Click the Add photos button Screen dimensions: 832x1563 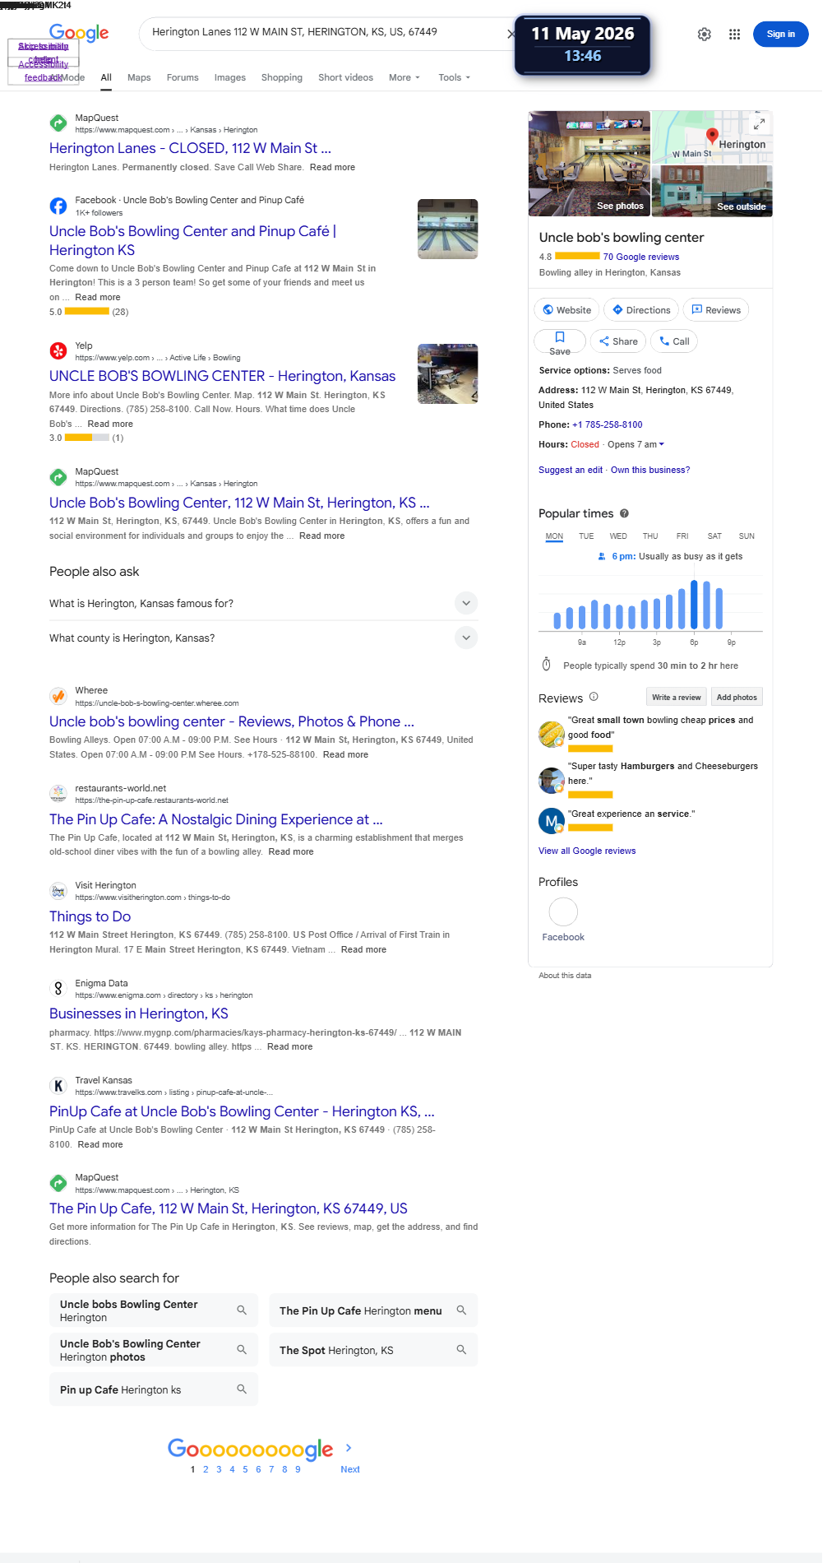coord(737,697)
